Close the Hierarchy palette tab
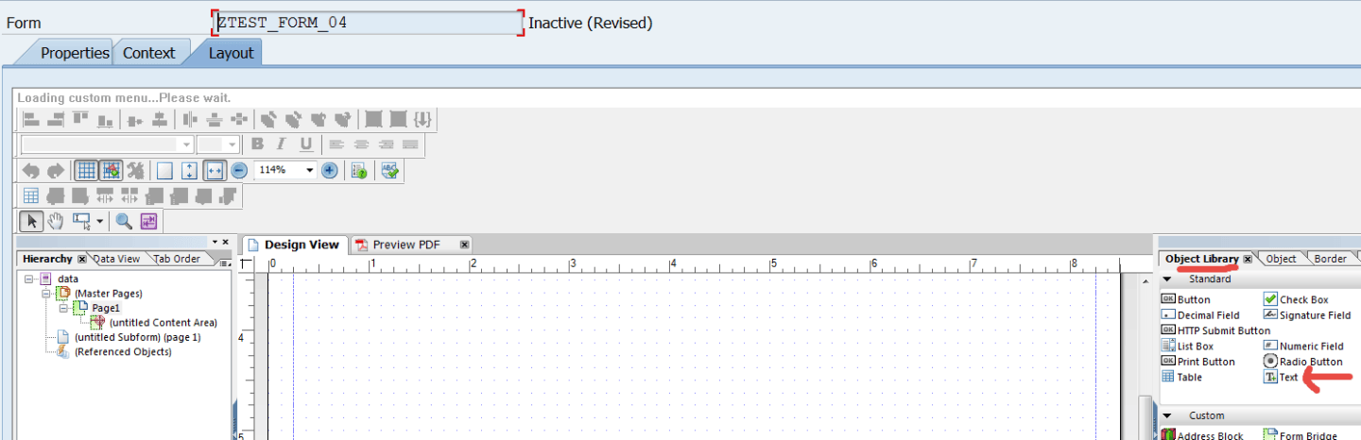 81,259
